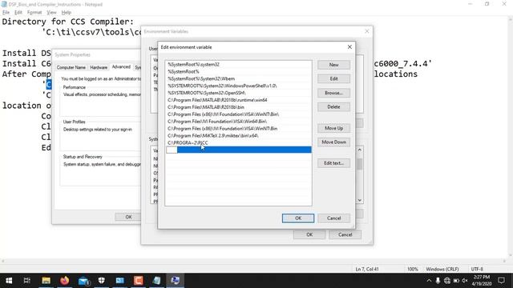Click Move Up button
Screen dimensions: 513x288
(x=333, y=128)
